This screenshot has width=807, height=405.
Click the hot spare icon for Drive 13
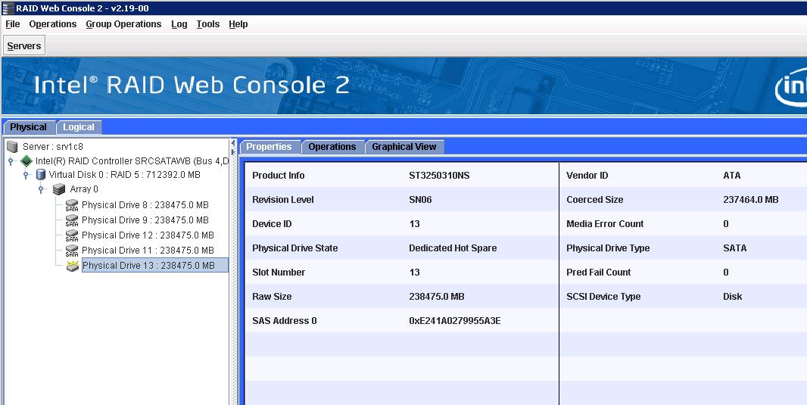pos(72,266)
